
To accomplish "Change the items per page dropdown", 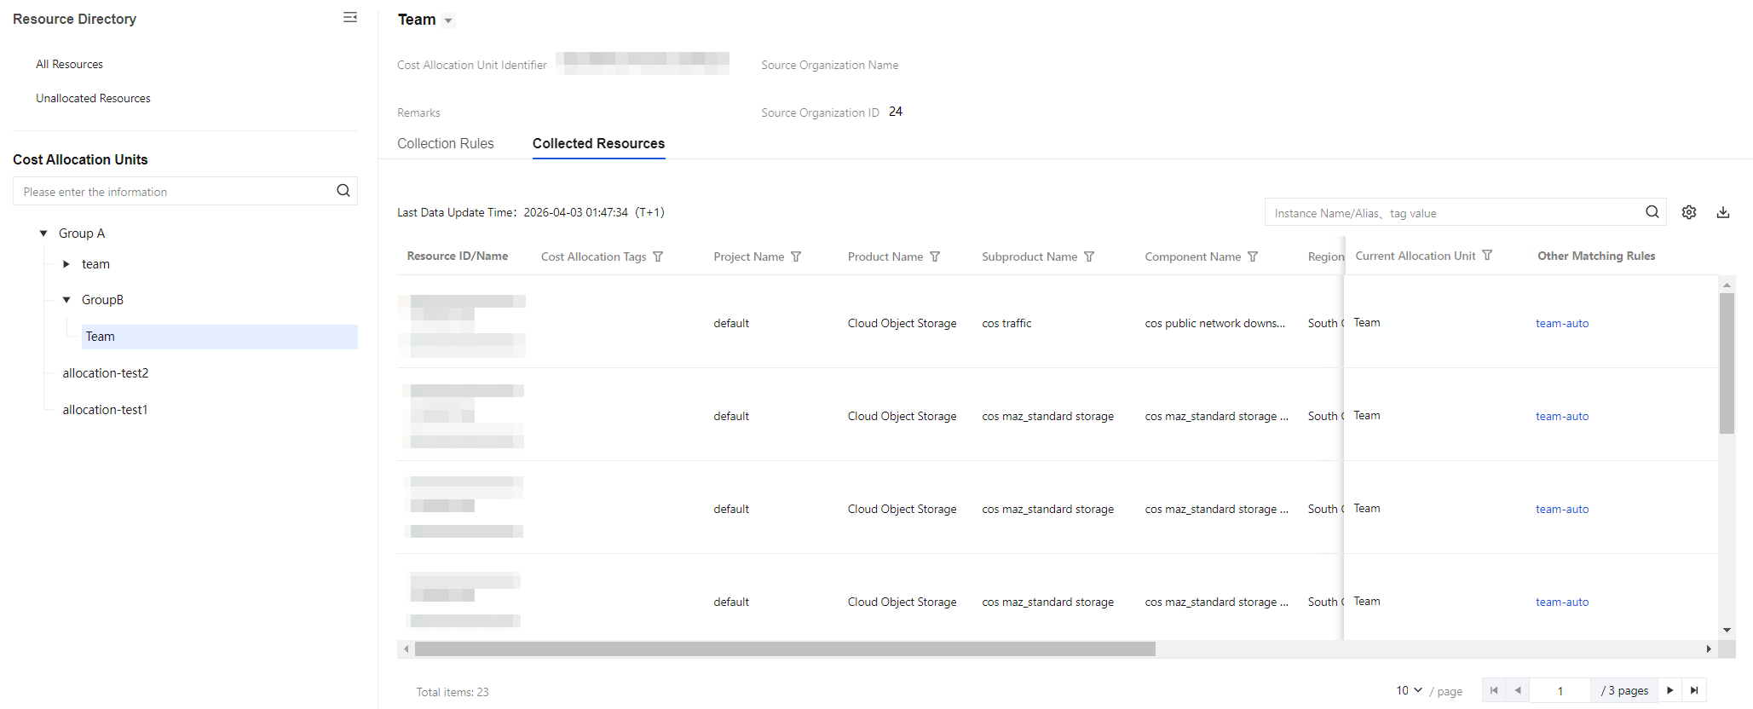I will tap(1409, 690).
